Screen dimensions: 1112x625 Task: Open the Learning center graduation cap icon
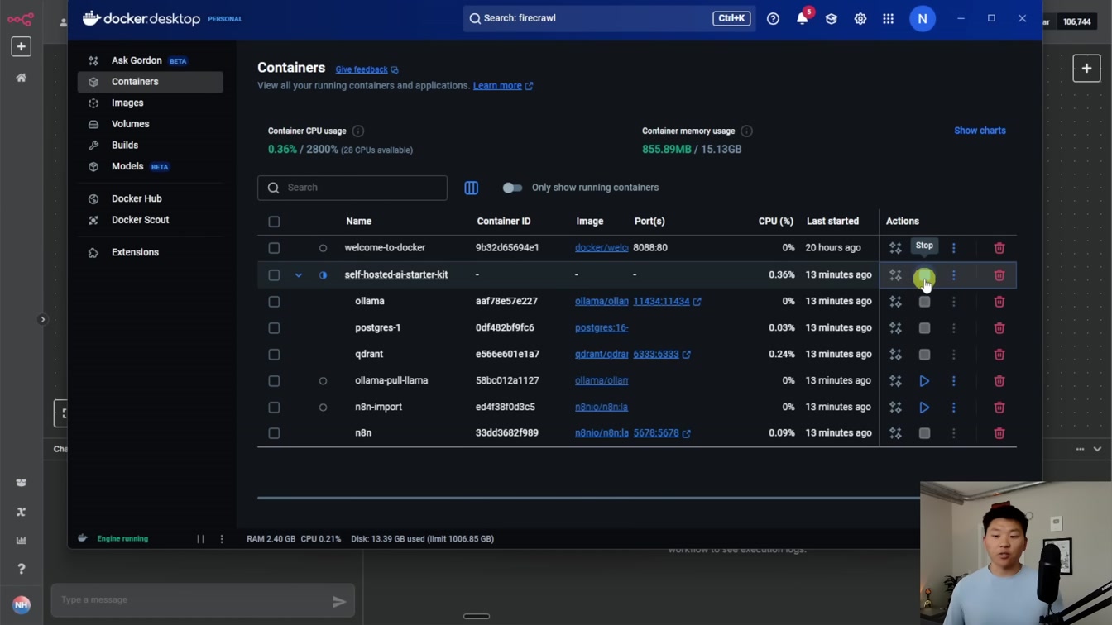(832, 18)
